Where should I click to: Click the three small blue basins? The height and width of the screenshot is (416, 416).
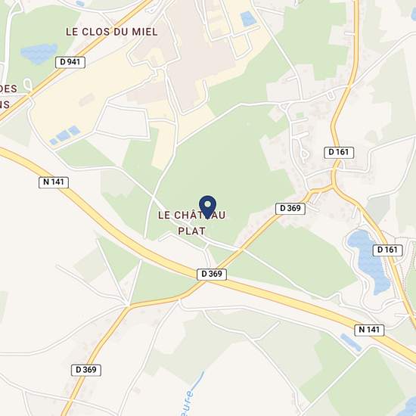pyautogui.click(x=65, y=135)
